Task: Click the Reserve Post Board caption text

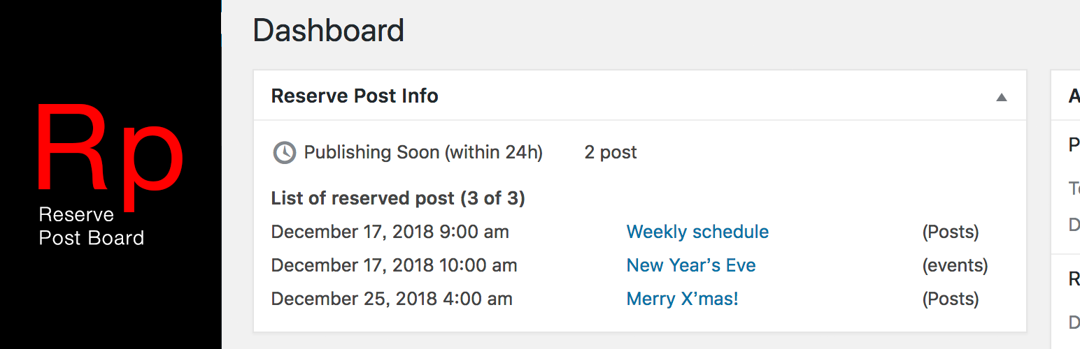Action: (x=91, y=226)
